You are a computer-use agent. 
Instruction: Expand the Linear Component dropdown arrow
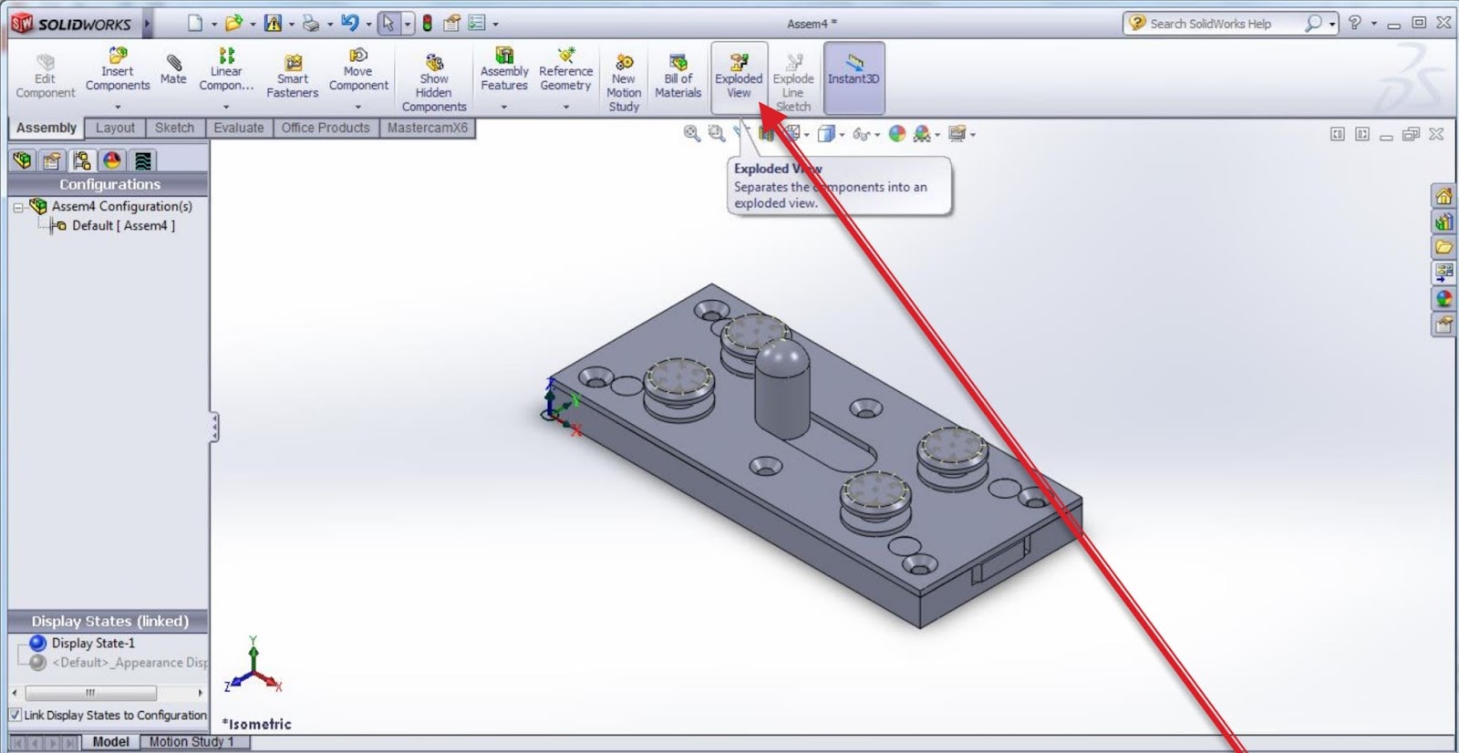tap(226, 108)
